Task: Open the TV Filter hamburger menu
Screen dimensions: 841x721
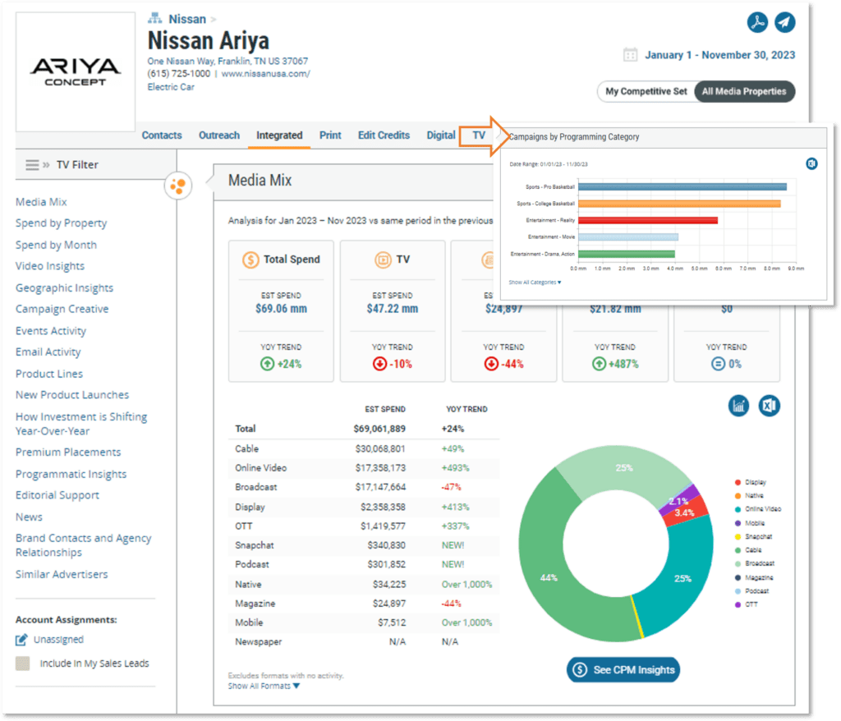Action: tap(32, 165)
